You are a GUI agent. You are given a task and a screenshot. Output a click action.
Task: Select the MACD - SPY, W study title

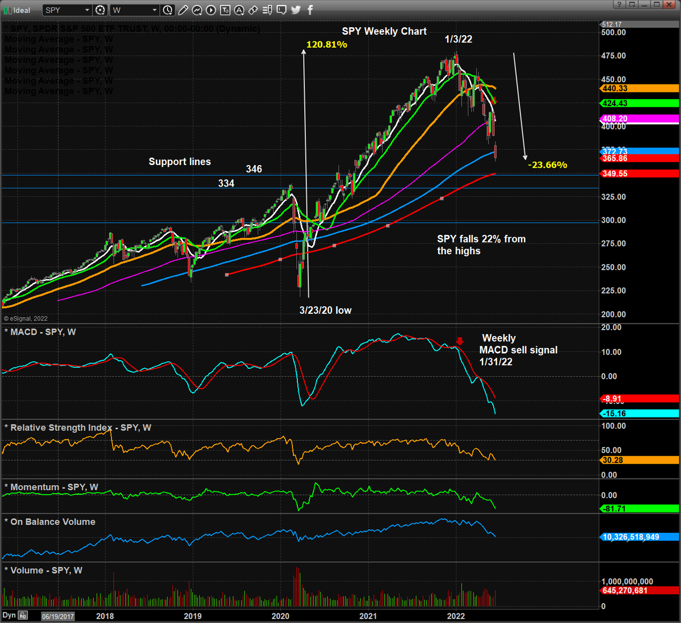(40, 332)
